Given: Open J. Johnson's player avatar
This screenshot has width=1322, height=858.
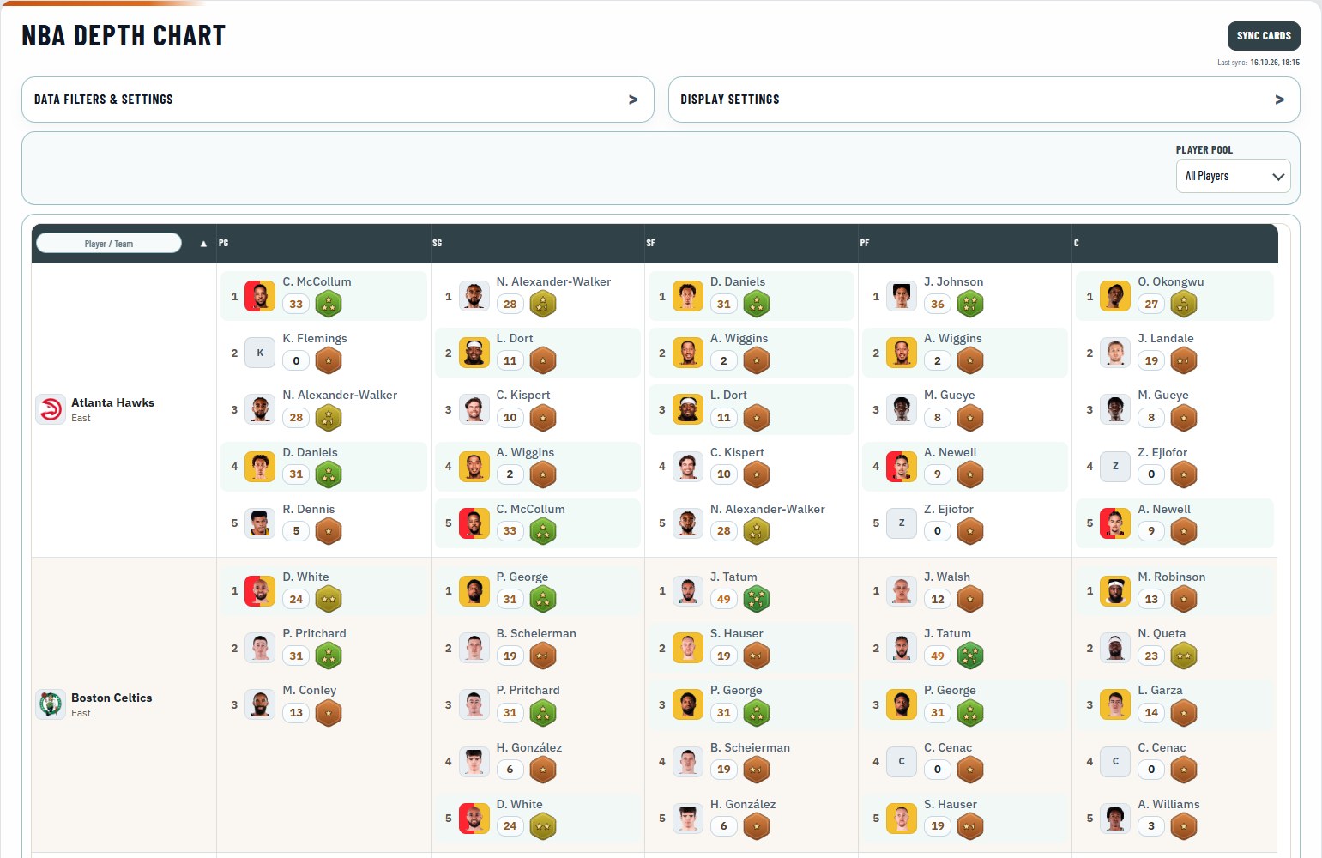Looking at the screenshot, I should (x=902, y=296).
